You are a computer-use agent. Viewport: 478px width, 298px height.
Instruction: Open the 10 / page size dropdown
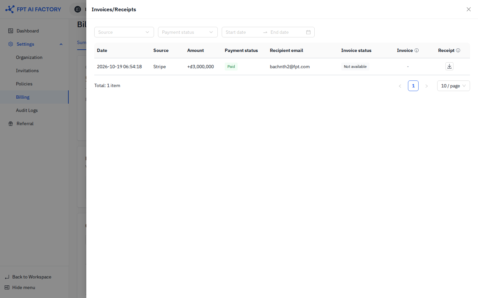tap(453, 86)
